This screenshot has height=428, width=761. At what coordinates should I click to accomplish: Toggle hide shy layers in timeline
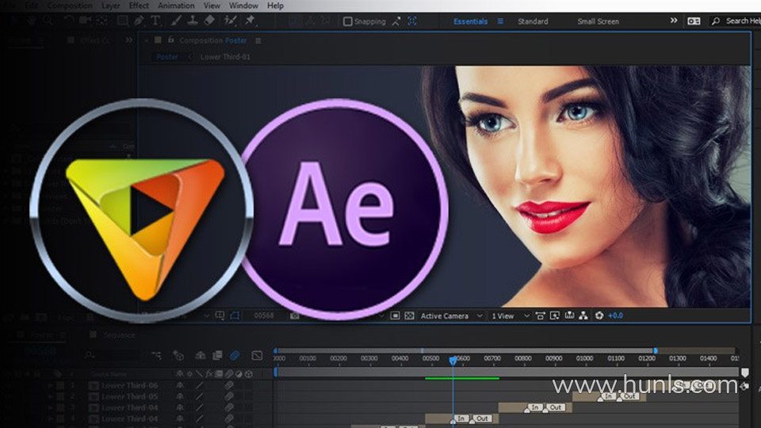200,356
